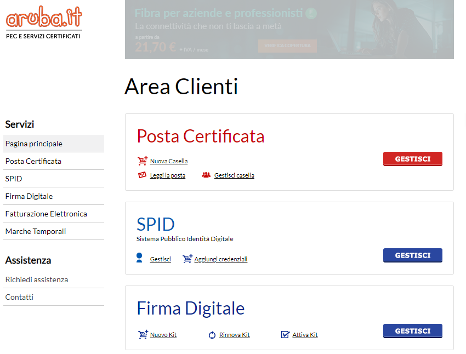Open the Gestisci casella link
The width and height of the screenshot is (466, 354).
pyautogui.click(x=234, y=175)
